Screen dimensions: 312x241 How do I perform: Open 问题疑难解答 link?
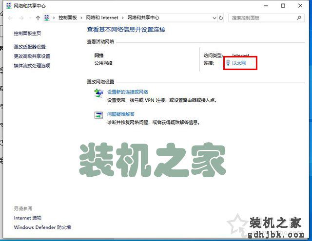tap(121, 114)
